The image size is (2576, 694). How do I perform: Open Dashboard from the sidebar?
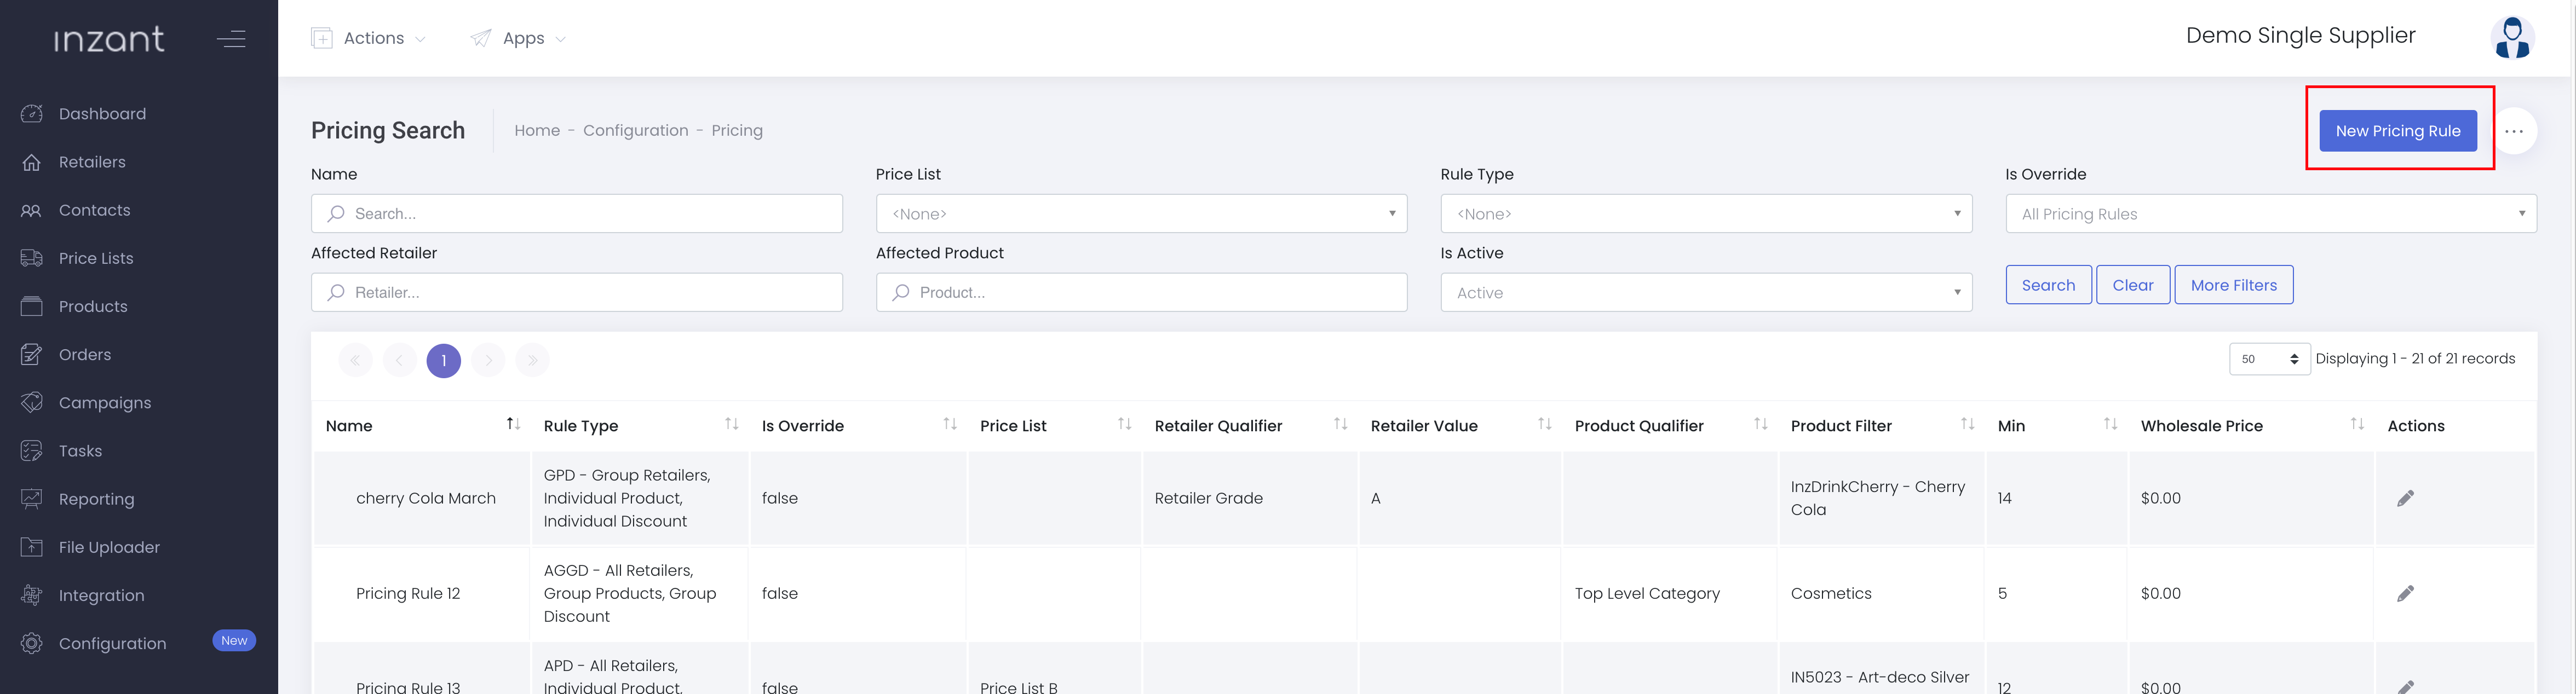click(102, 114)
